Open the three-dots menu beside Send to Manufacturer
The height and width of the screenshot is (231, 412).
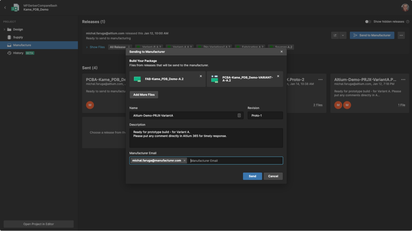[x=401, y=35]
